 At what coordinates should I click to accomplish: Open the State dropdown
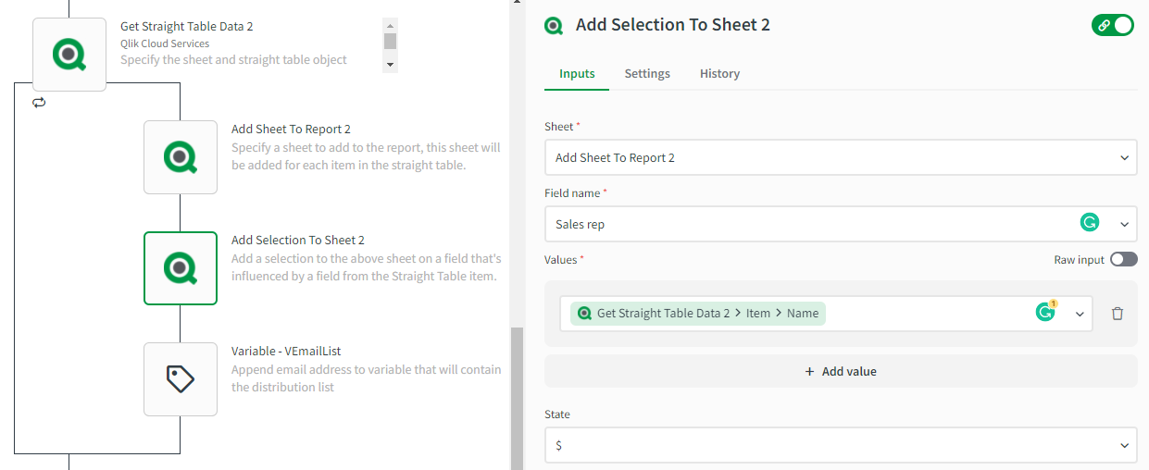[x=841, y=445]
